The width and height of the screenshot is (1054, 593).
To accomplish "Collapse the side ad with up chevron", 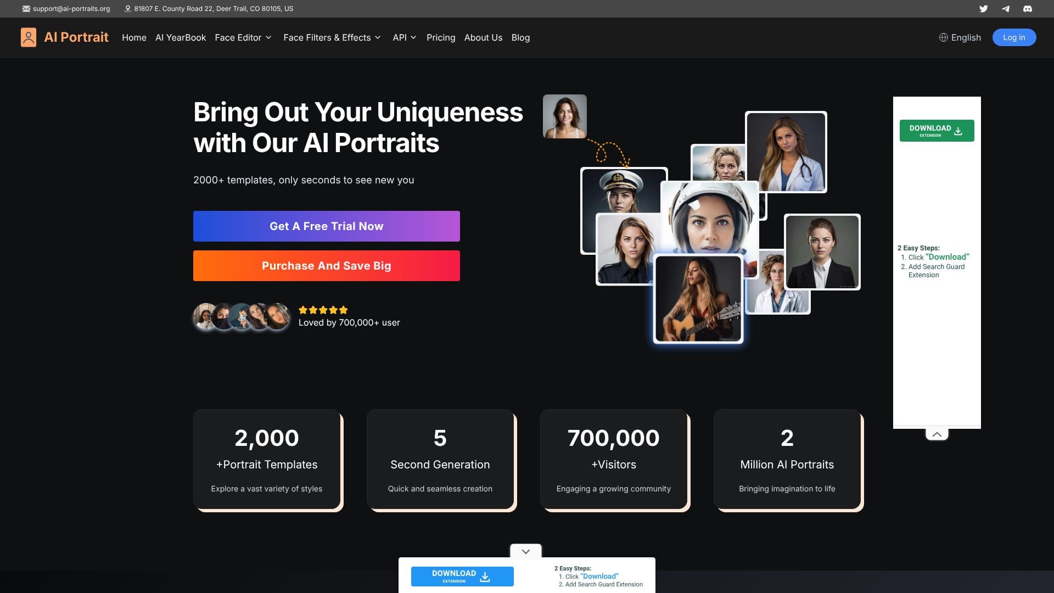I will tap(937, 434).
